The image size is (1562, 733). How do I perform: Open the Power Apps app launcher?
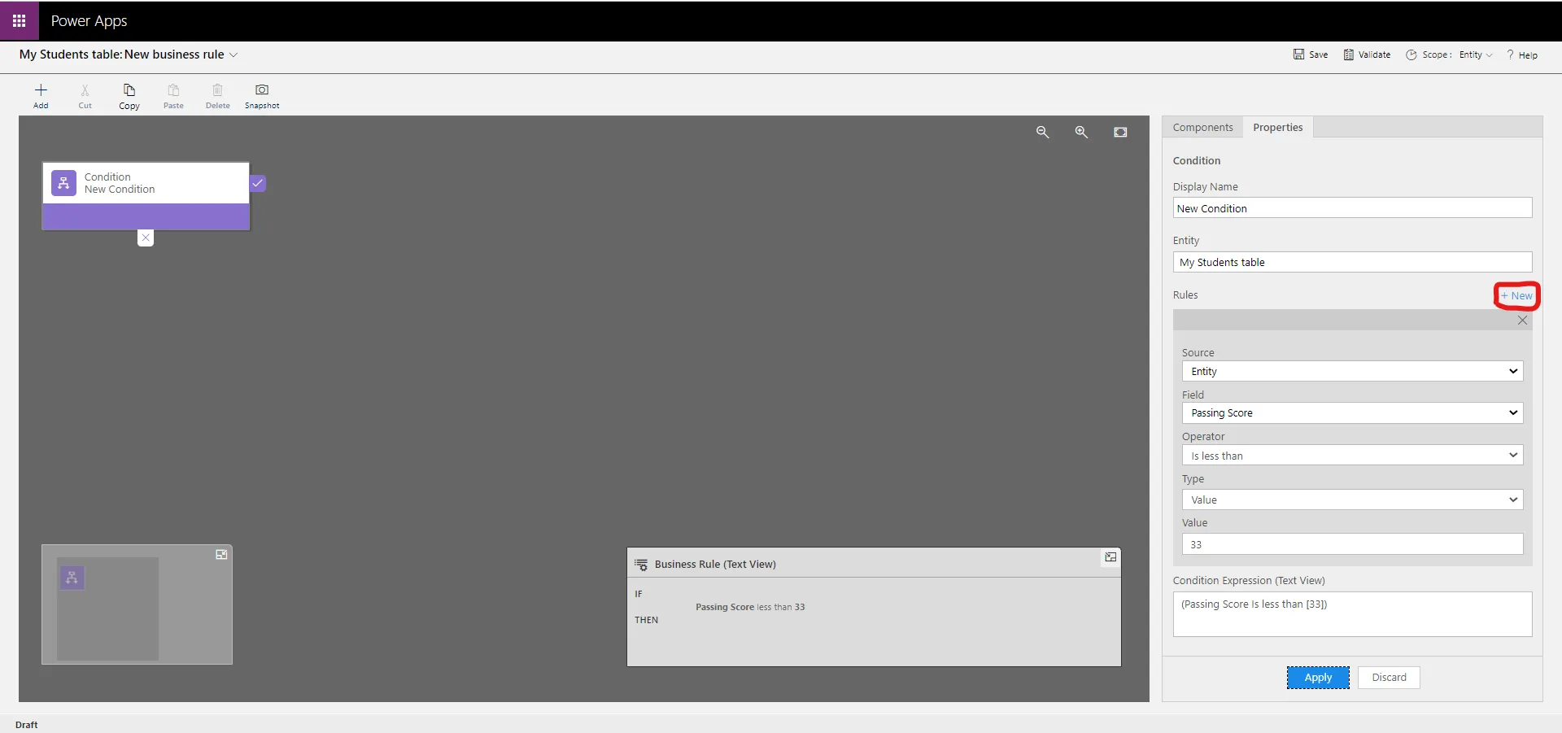coord(19,20)
